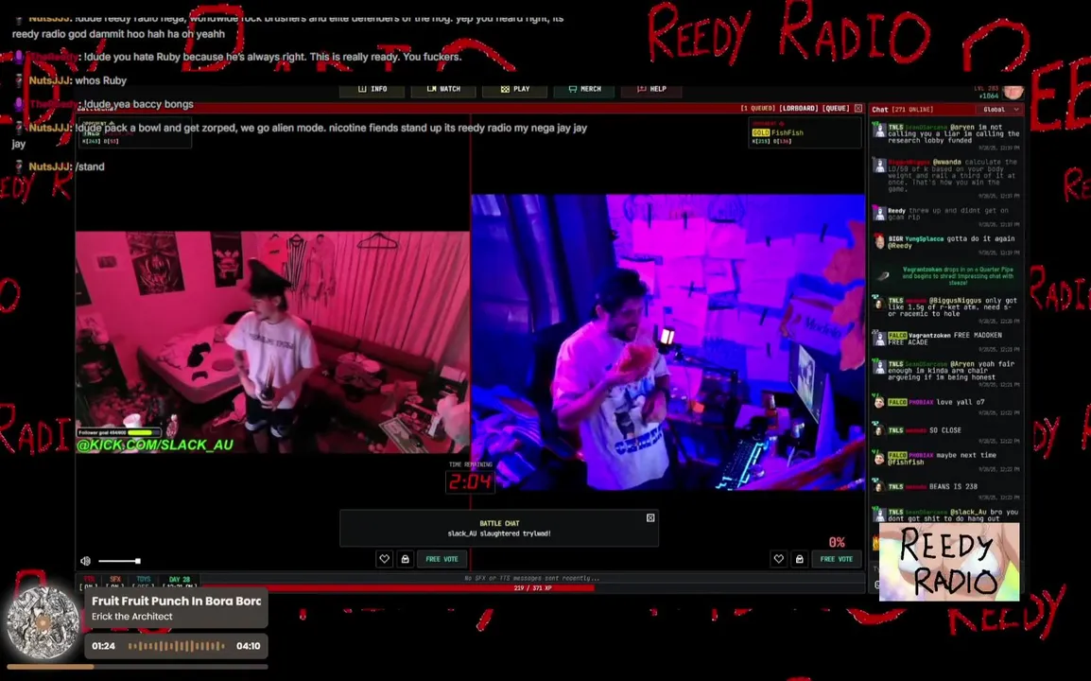Click the DAY 28 indicator
This screenshot has height=681, width=1091.
(x=180, y=580)
